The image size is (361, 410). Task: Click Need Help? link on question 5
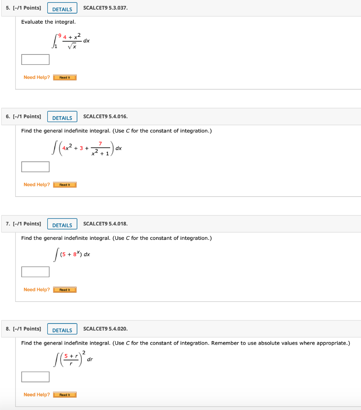(x=36, y=77)
